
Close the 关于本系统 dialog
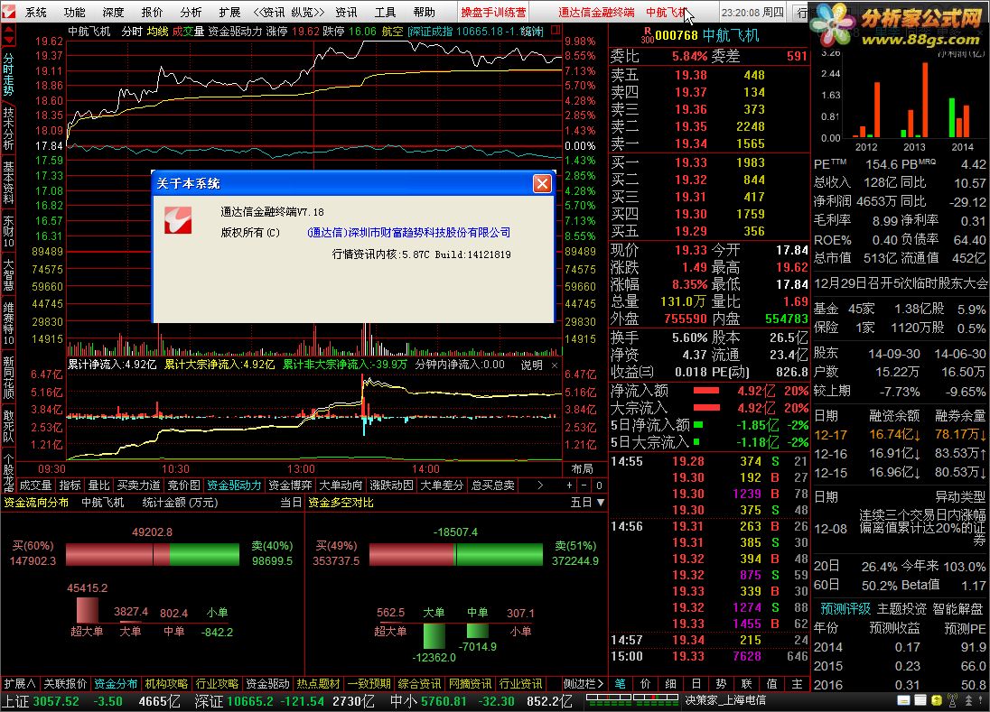542,183
